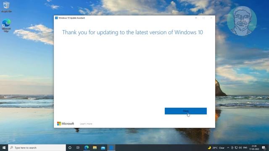Open the weather widget showing Clear
The image size is (269, 151).
tap(216, 148)
